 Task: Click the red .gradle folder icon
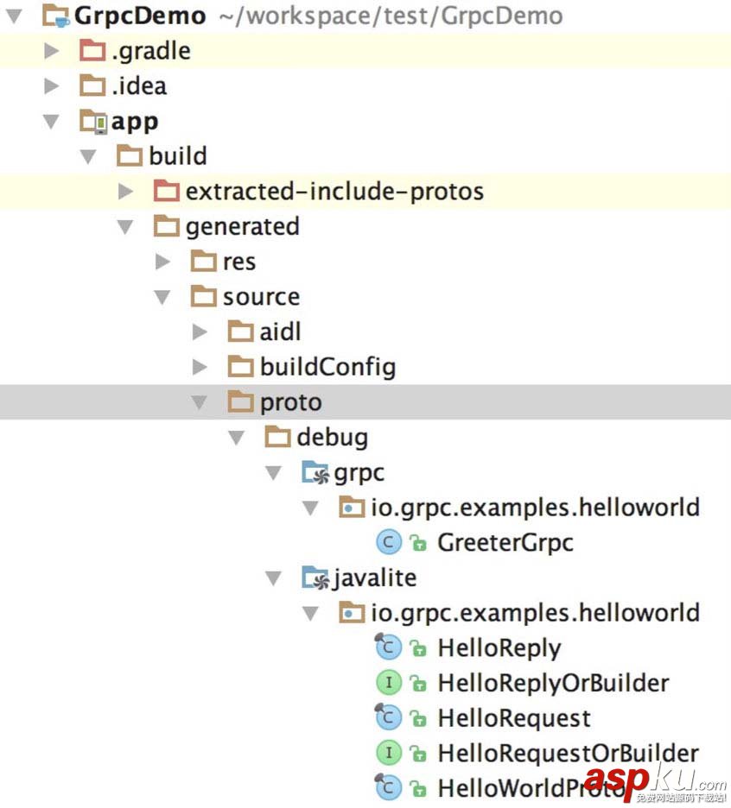92,51
